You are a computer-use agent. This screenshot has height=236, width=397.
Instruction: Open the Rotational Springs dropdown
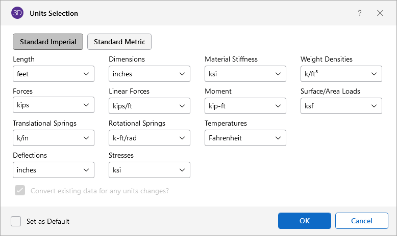(x=150, y=138)
